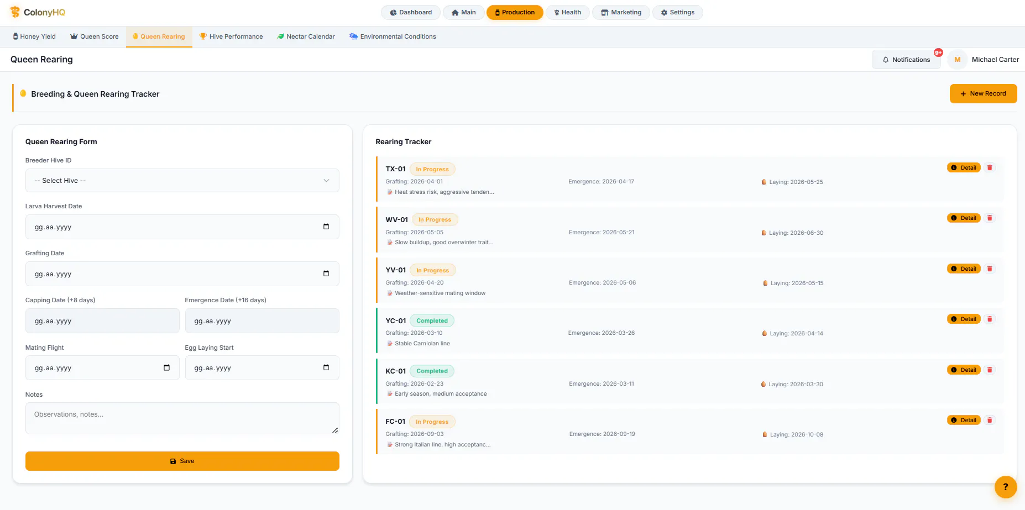Switch to the Queen Score tab
1025x510 pixels.
[95, 36]
